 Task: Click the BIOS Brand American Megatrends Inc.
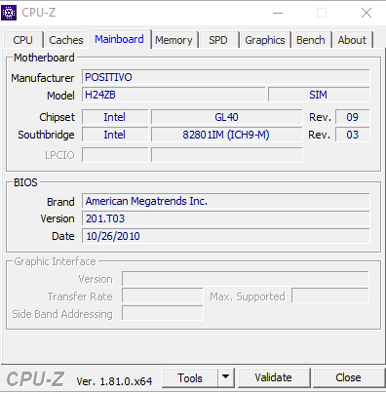pyautogui.click(x=226, y=201)
